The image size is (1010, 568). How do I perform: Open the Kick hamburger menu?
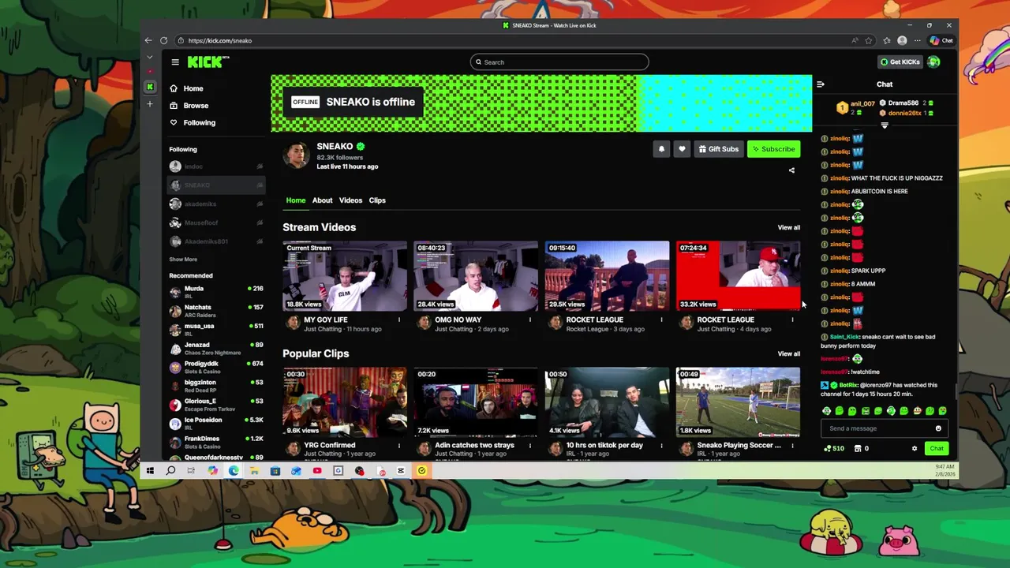(175, 62)
